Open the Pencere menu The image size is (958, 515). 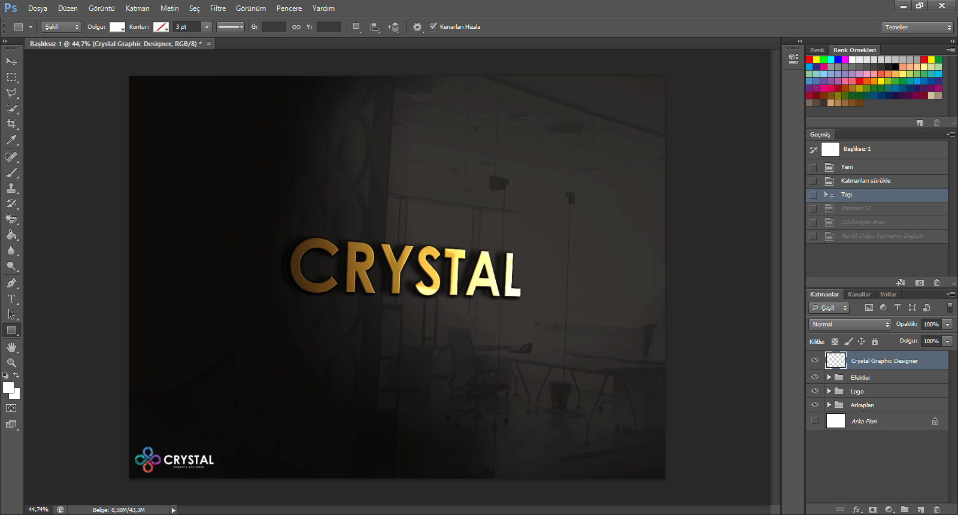pos(289,8)
